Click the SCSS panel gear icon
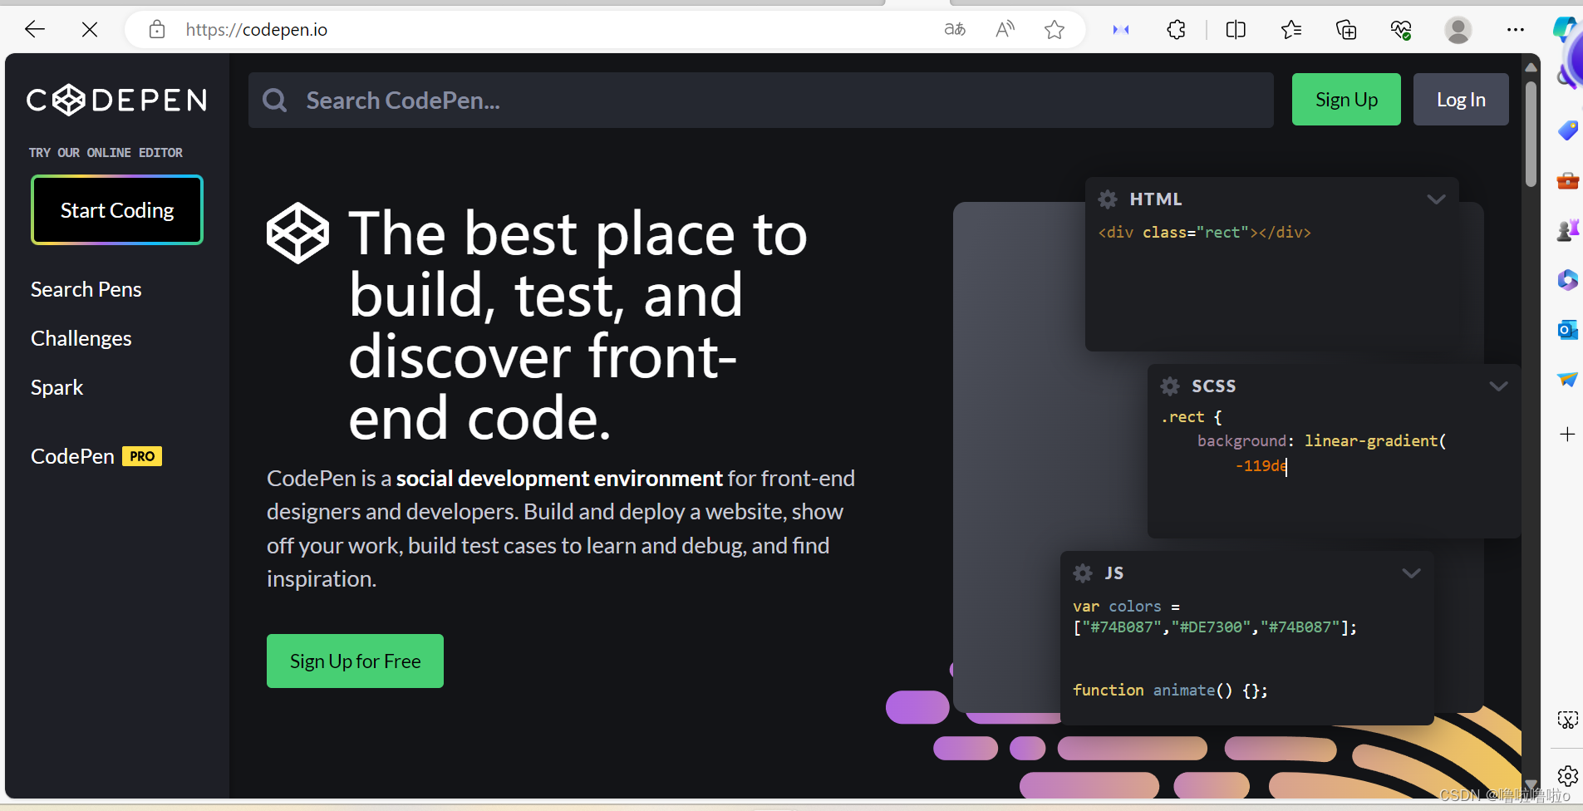 click(x=1170, y=386)
